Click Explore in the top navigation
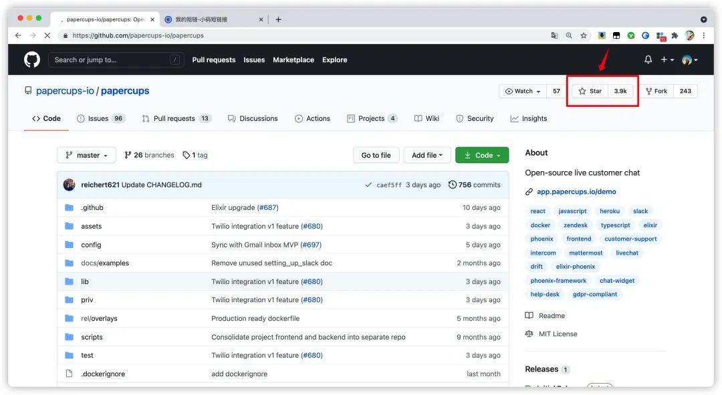Screen dimensions: 722x395 335,60
